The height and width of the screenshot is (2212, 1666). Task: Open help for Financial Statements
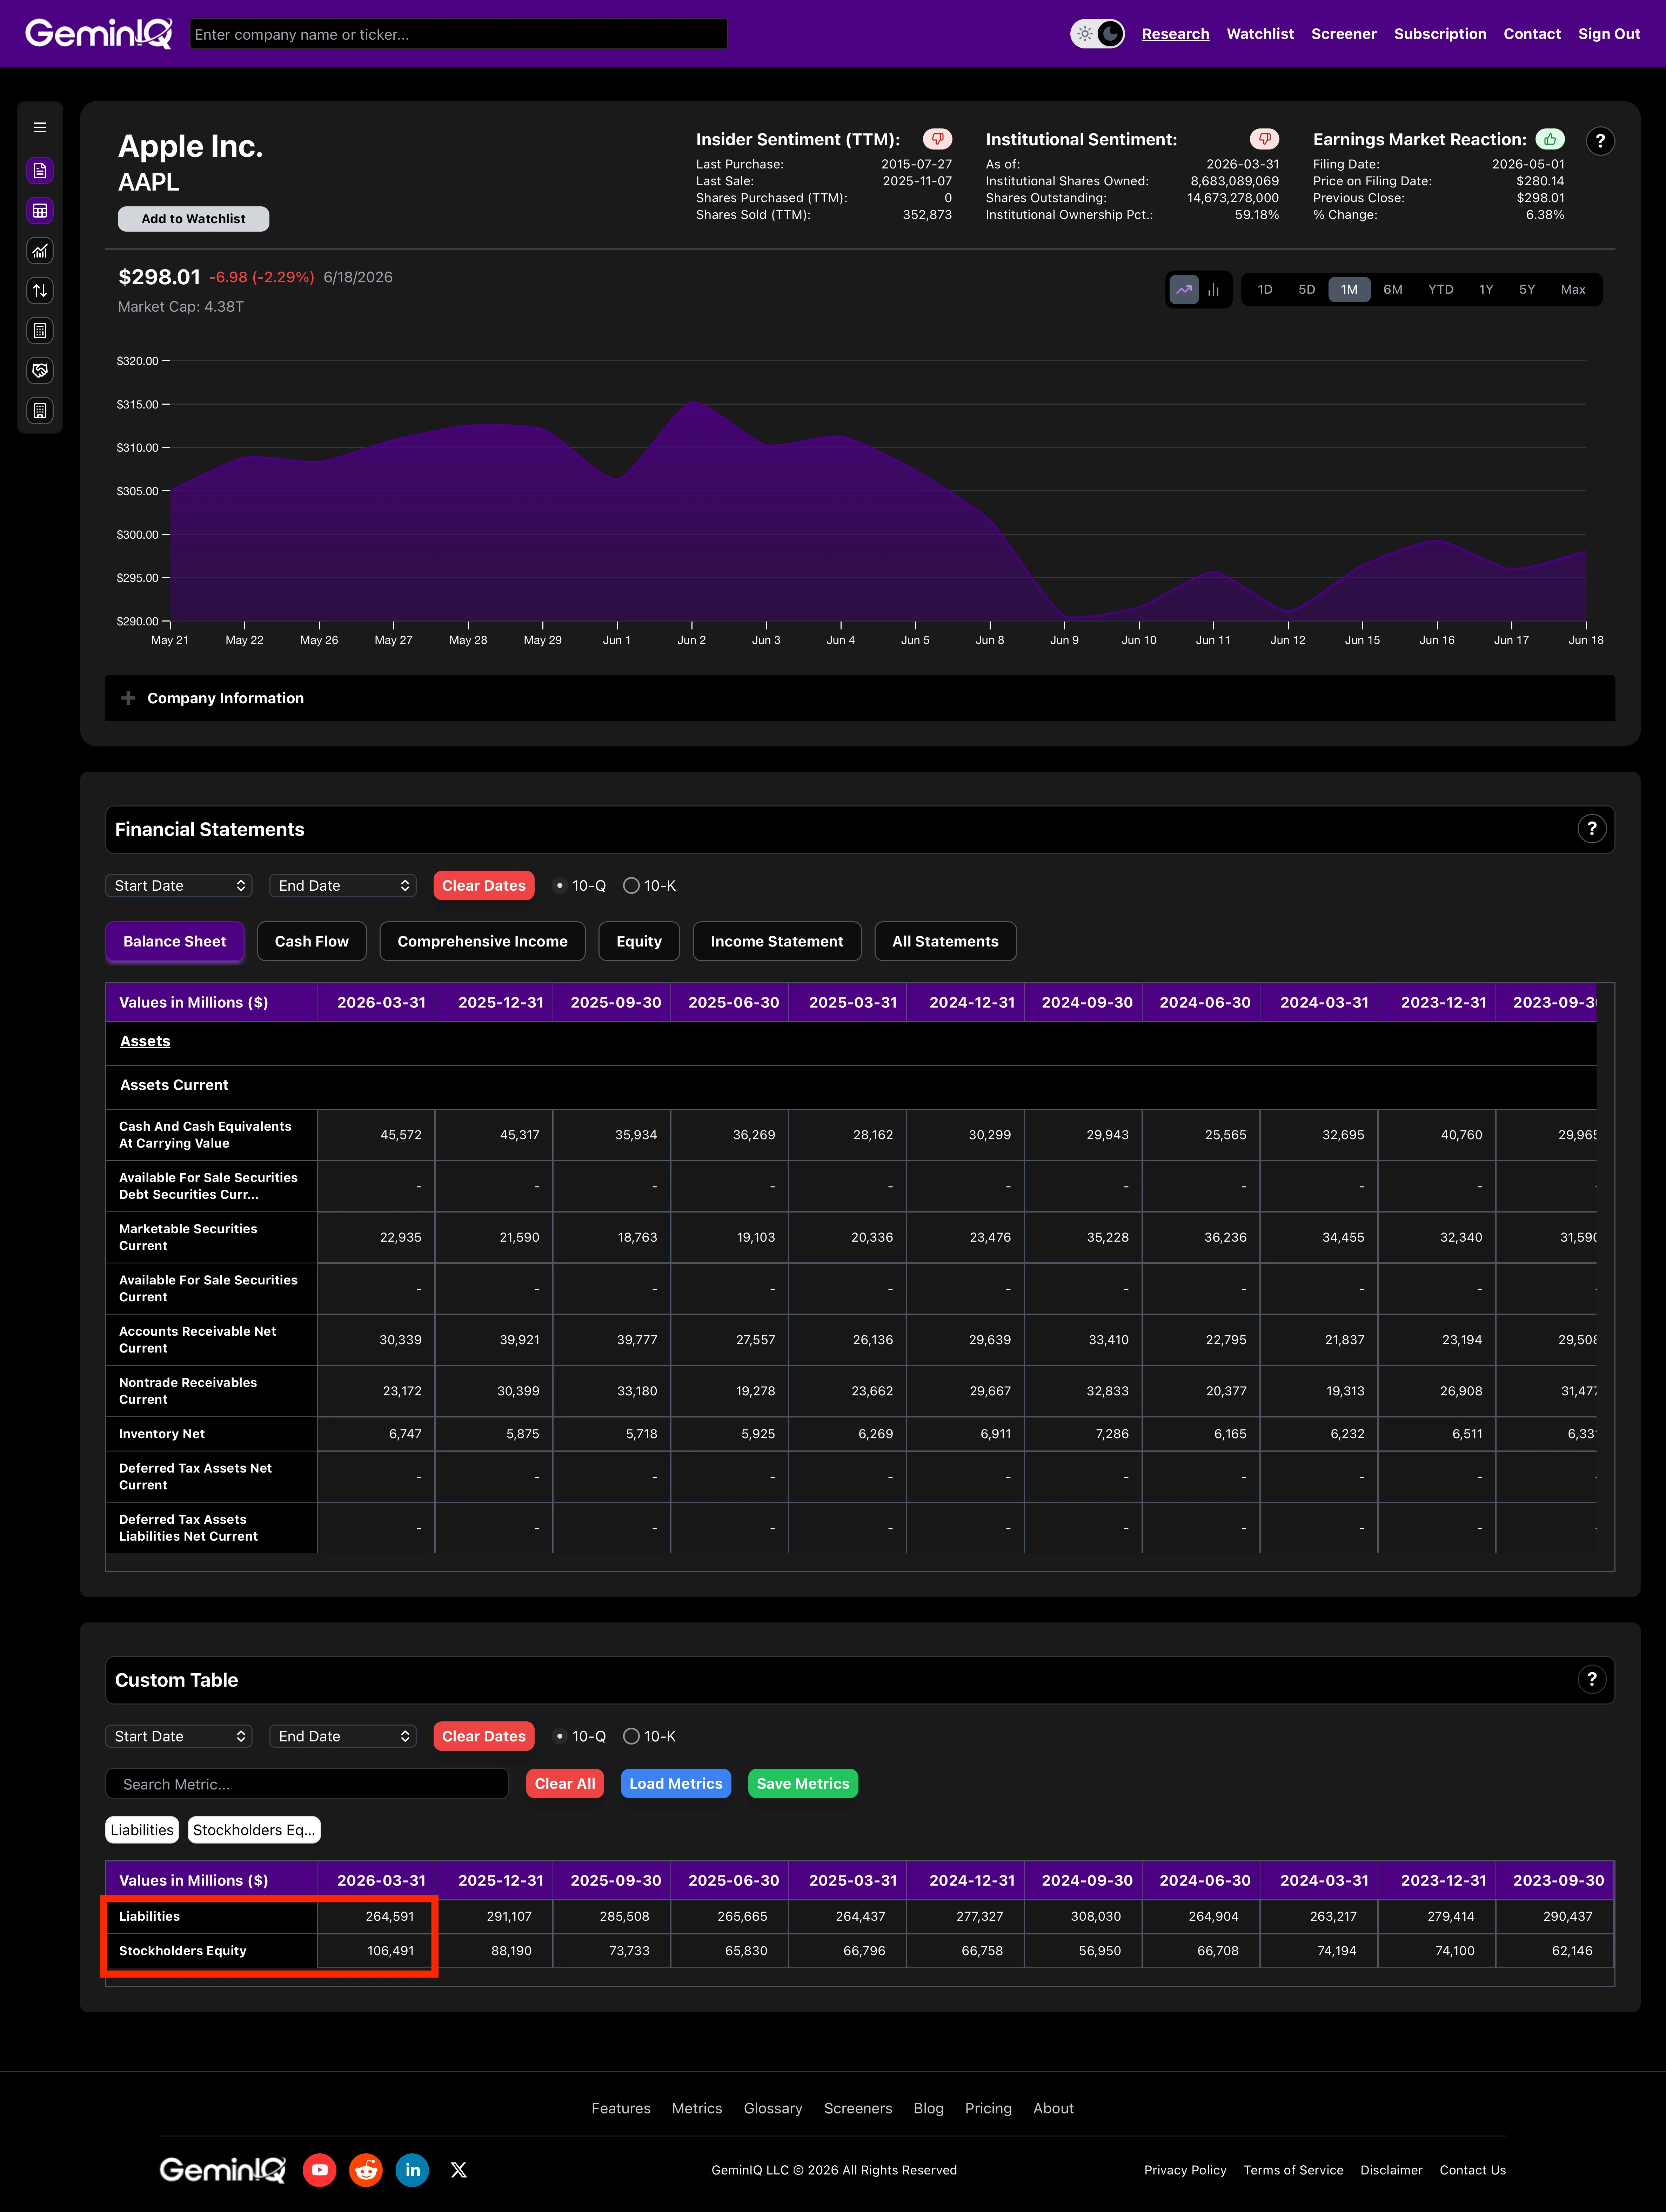1592,829
